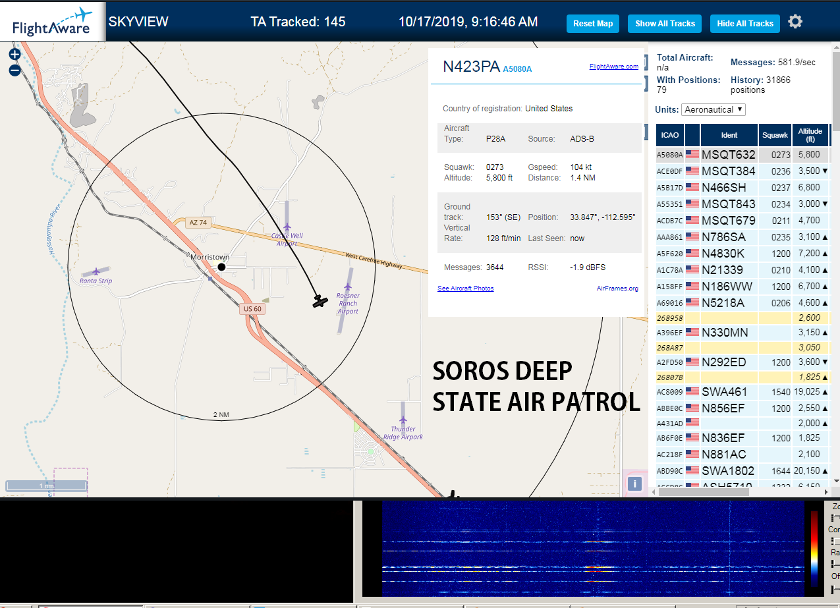Show all aircraft tracks
The width and height of the screenshot is (840, 608).
(x=665, y=24)
